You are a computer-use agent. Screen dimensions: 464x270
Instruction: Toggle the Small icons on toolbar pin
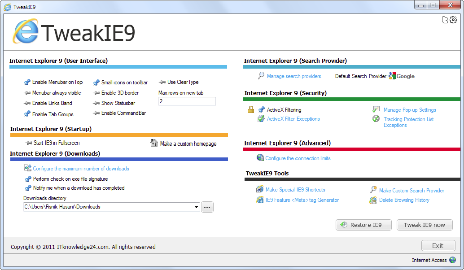click(96, 82)
